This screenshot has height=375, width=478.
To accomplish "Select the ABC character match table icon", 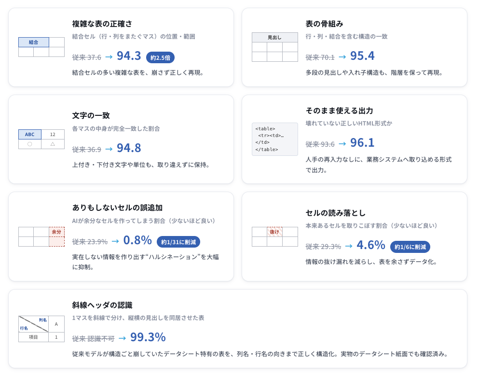I will (x=41, y=139).
